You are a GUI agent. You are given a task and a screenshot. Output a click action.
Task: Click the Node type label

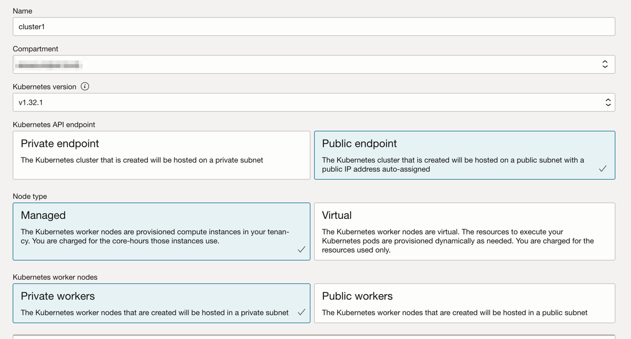[30, 196]
